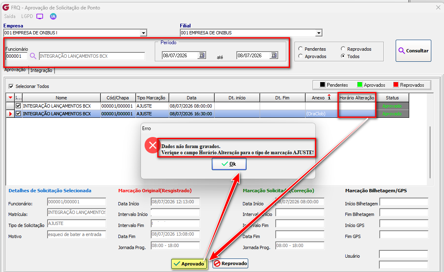Click the Consultar button
444x272 pixels.
(x=413, y=51)
